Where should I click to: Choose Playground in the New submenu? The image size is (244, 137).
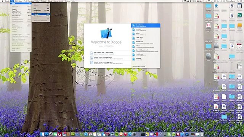click(41, 10)
